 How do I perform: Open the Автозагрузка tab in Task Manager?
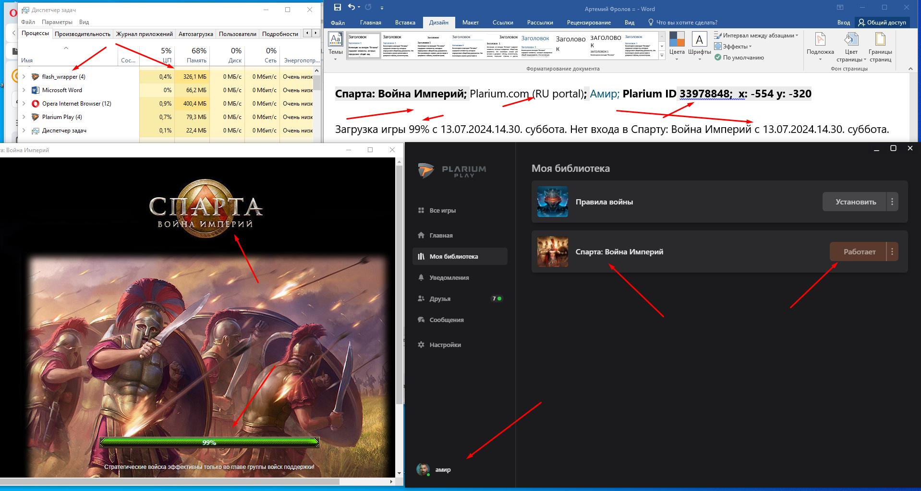(195, 34)
